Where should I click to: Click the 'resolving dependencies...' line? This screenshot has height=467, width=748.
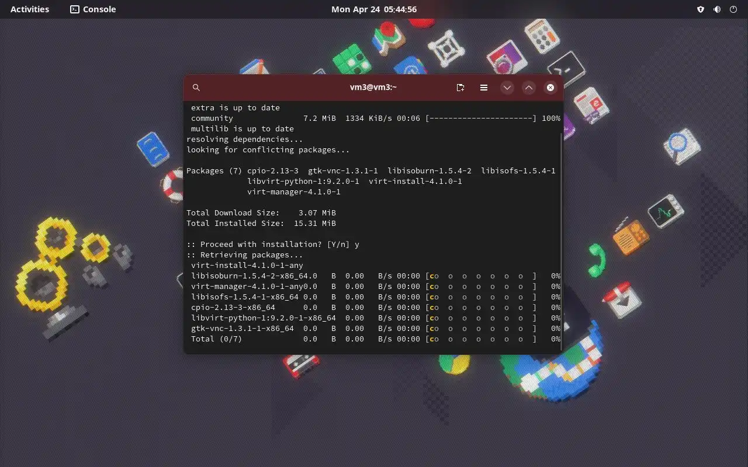245,140
